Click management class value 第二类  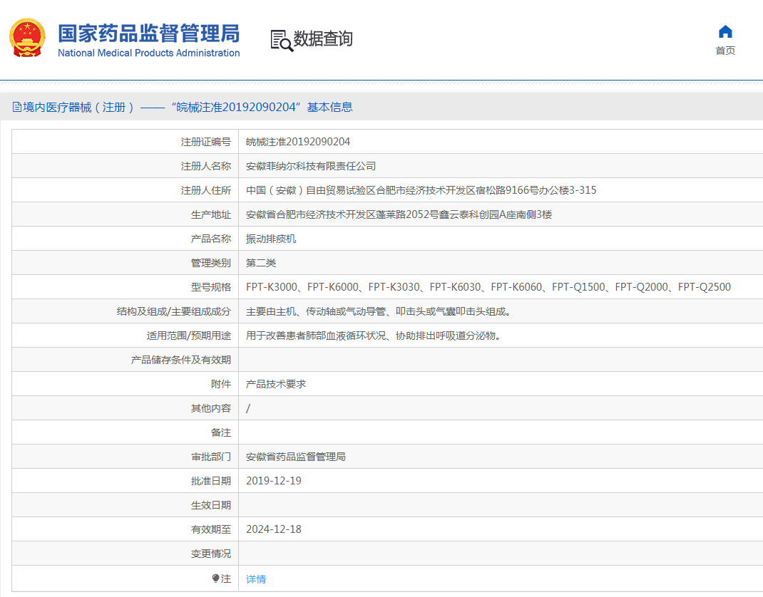[x=261, y=263]
